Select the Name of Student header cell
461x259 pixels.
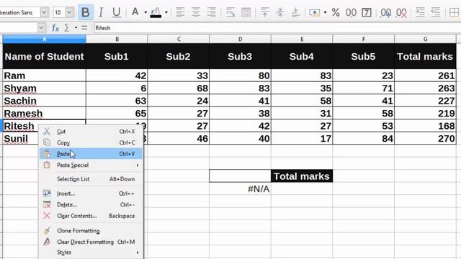click(x=45, y=56)
